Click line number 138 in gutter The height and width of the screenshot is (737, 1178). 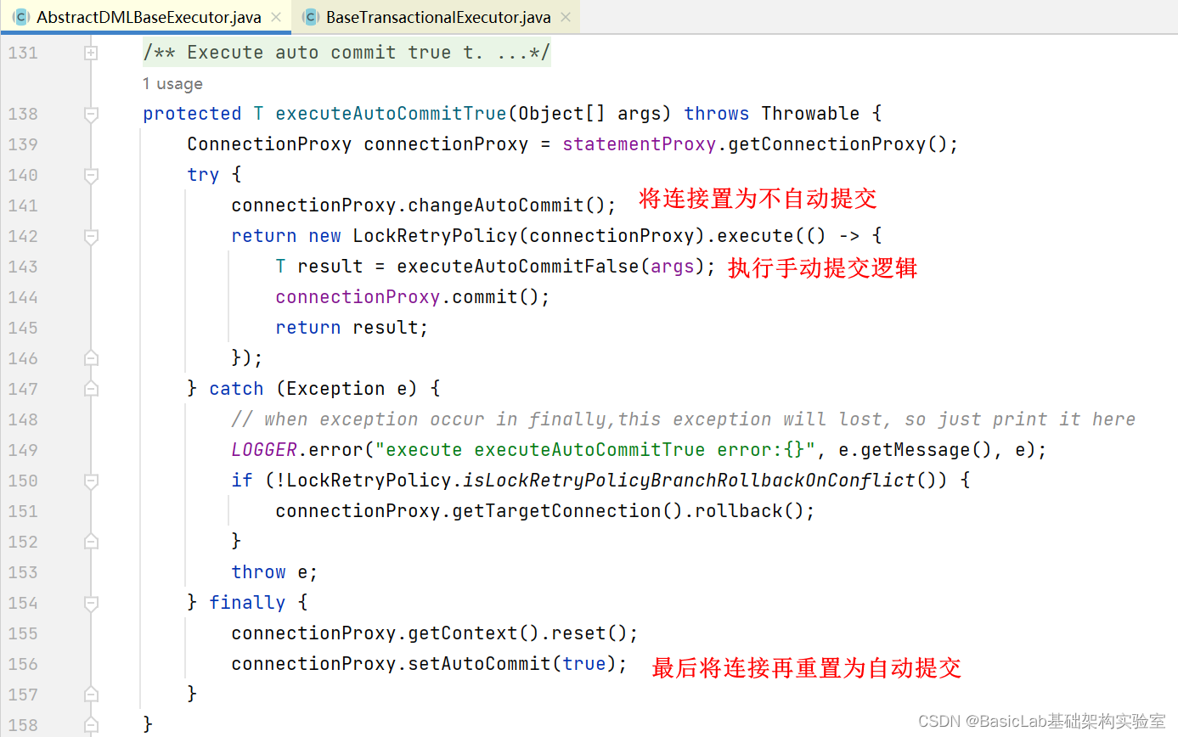(23, 114)
